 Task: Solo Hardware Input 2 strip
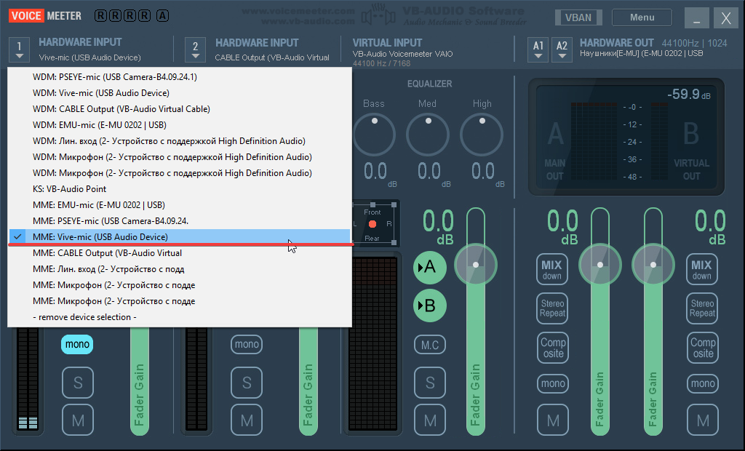(x=247, y=383)
